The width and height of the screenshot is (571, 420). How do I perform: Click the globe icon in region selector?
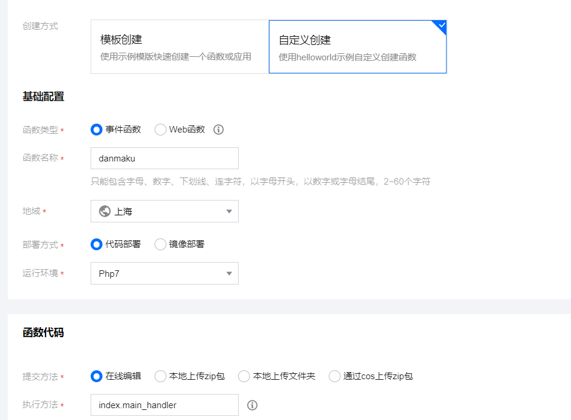pyautogui.click(x=105, y=211)
